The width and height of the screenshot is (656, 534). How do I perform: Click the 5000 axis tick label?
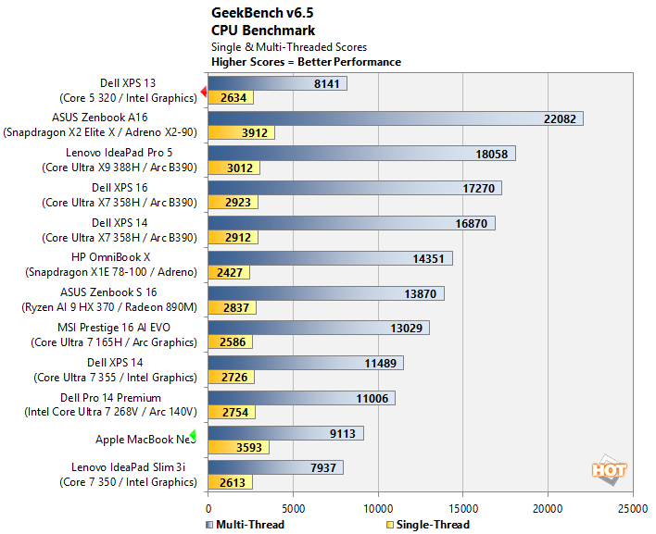coord(294,509)
